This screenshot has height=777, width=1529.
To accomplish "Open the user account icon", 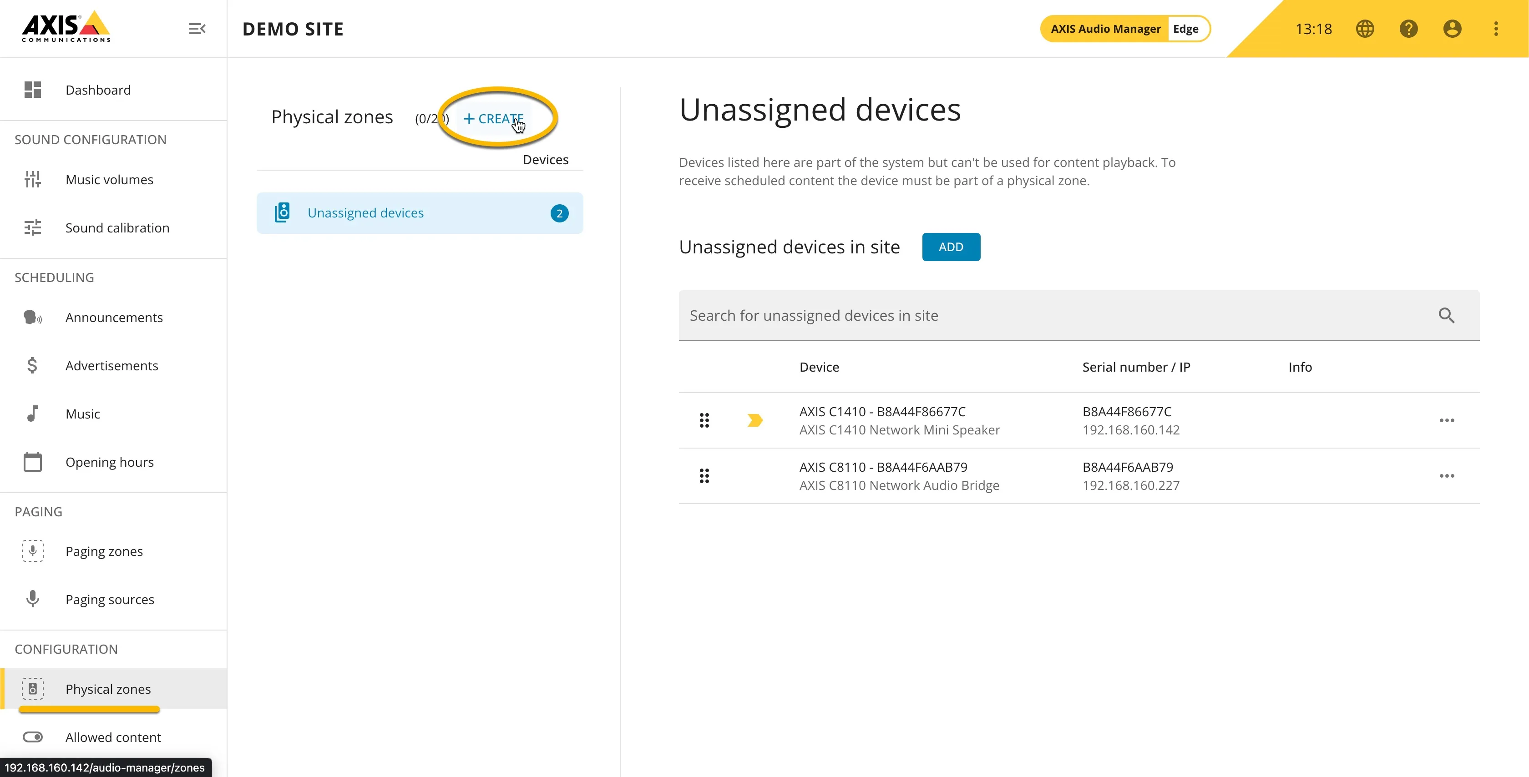I will [x=1452, y=29].
